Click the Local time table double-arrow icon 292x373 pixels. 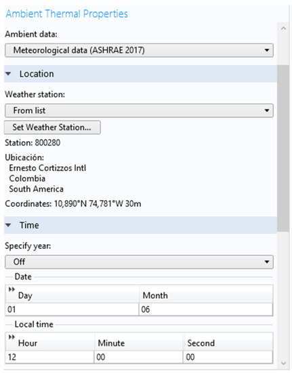[x=12, y=337]
